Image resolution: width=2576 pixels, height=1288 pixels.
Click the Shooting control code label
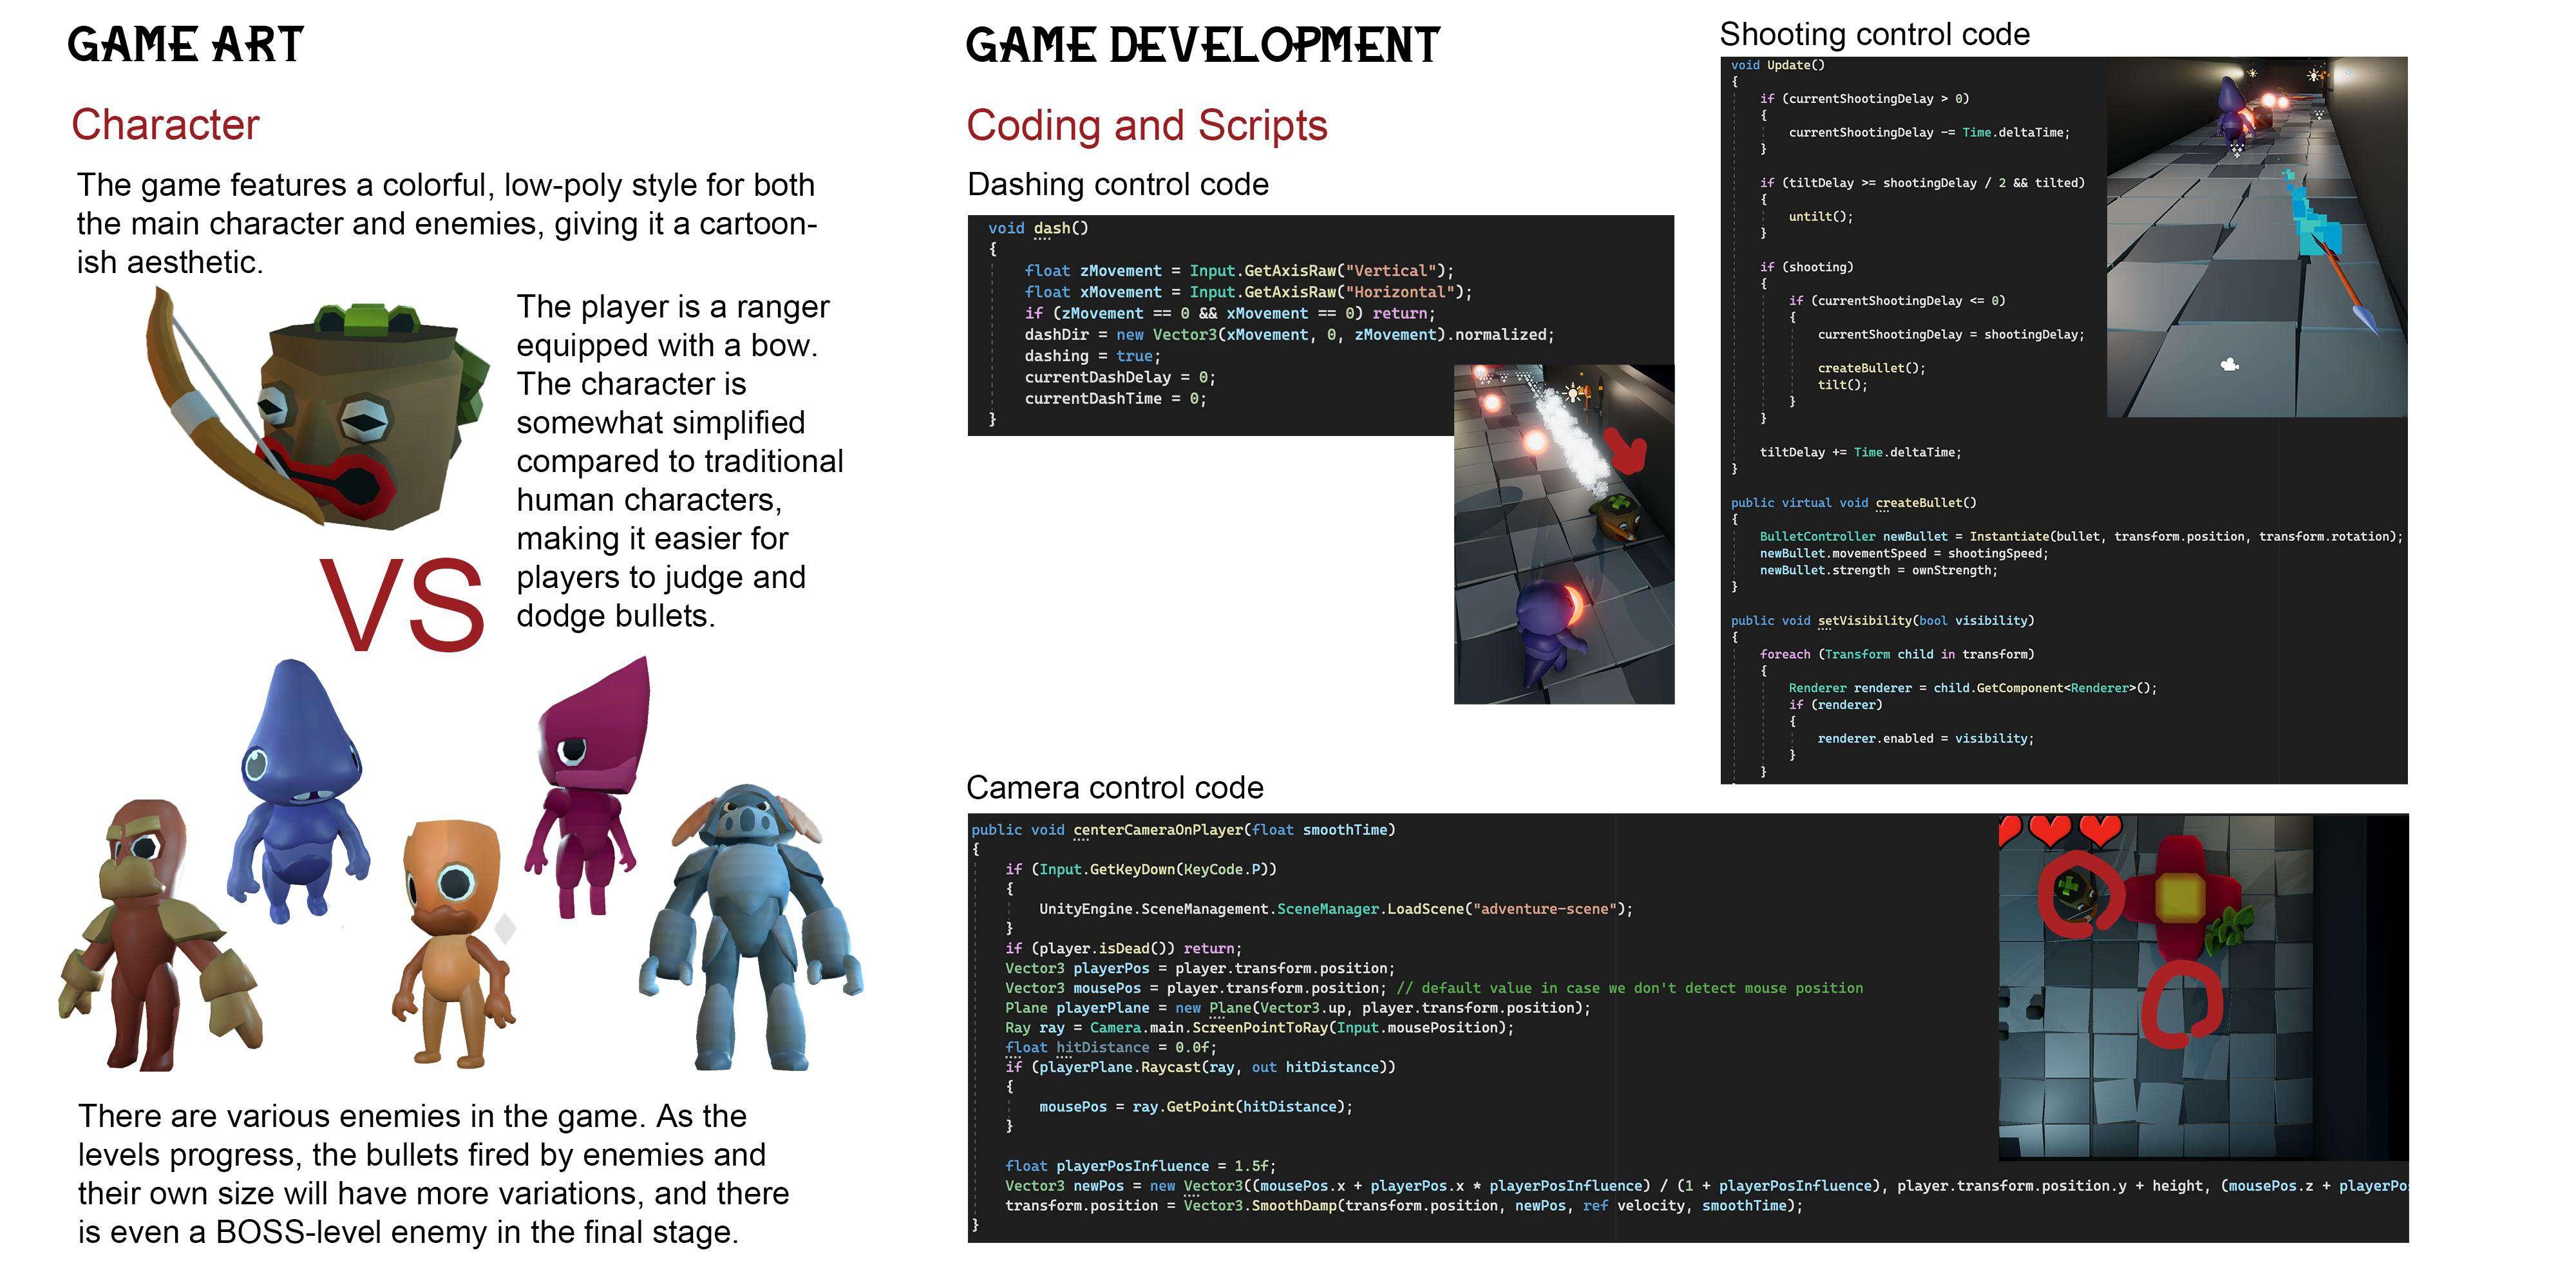pos(1874,34)
